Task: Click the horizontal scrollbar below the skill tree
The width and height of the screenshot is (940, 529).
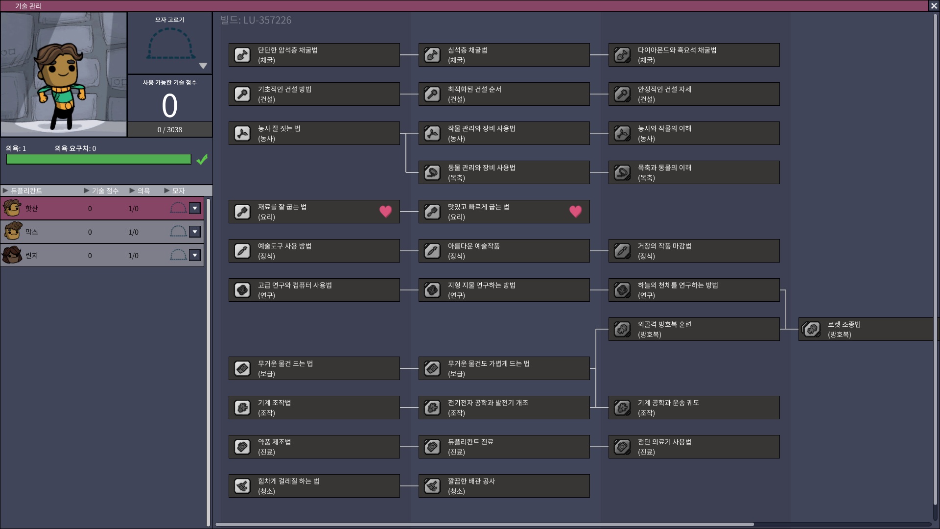Action: click(485, 524)
